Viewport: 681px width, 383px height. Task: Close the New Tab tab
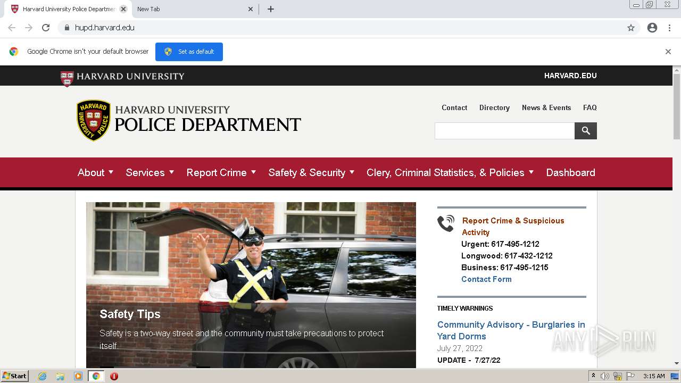coord(251,9)
